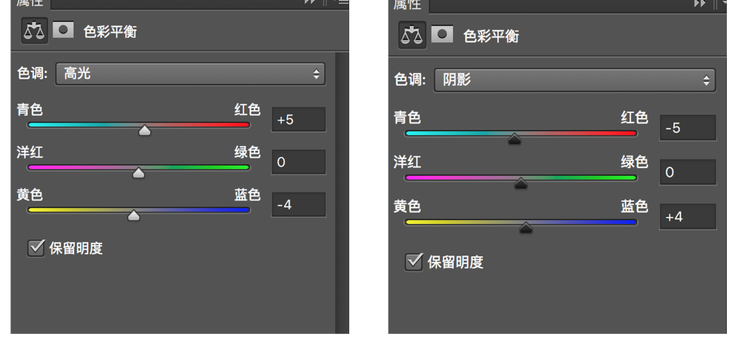Click the 黄色-蓝色 value field showing -4

point(298,205)
